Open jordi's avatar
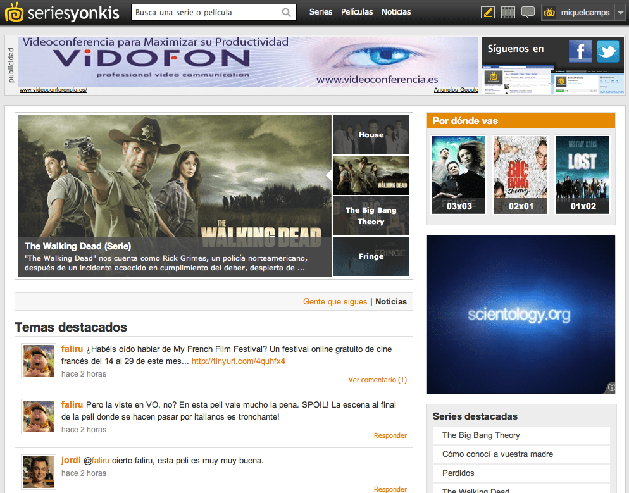629x493 pixels. 39,472
